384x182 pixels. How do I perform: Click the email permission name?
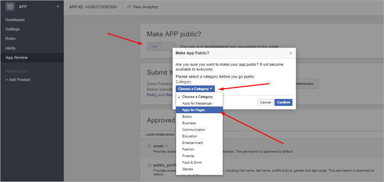click(158, 146)
